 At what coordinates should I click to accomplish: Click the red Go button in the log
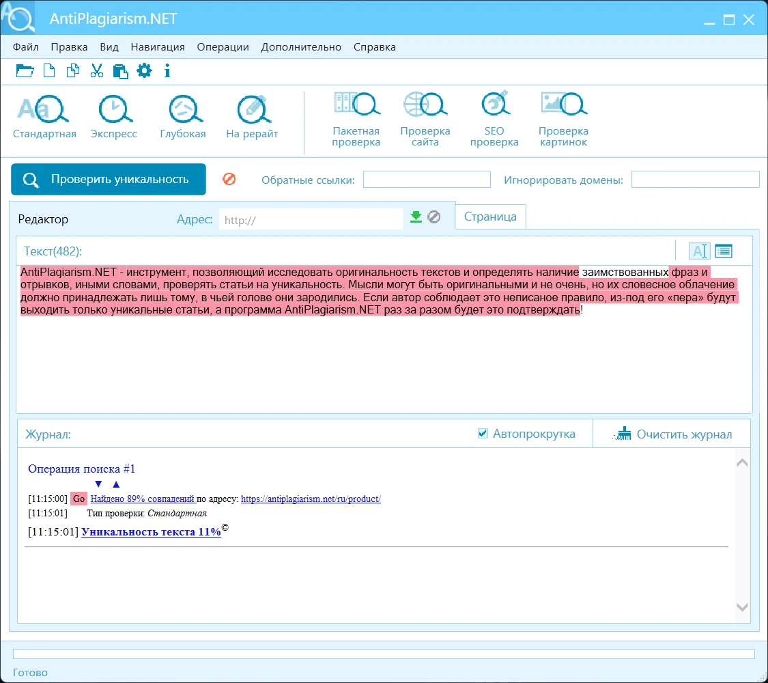pyautogui.click(x=79, y=499)
